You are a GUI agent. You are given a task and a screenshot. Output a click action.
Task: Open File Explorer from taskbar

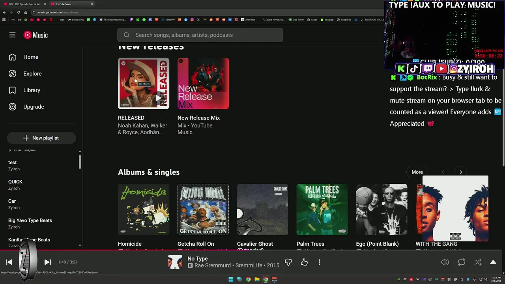[257, 279]
